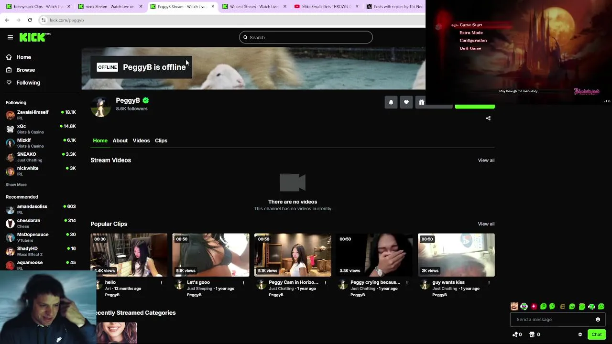Open options menu for 'guy wants kiss' clip
Viewport: 612px width, 344px height.
click(x=489, y=283)
